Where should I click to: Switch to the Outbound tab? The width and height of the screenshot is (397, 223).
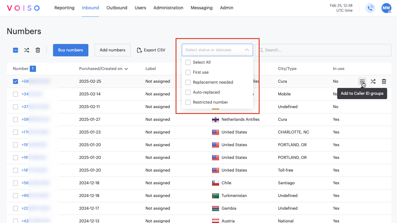click(x=117, y=8)
